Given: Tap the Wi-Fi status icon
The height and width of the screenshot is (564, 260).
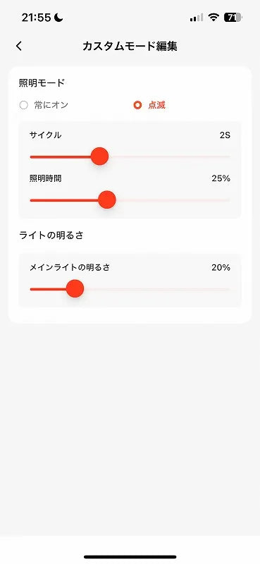Looking at the screenshot, I should click(x=213, y=17).
